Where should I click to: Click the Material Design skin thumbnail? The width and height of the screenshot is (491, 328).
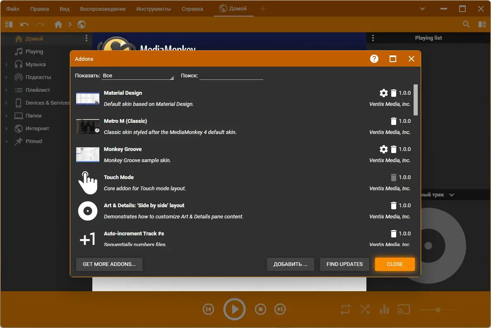88,98
